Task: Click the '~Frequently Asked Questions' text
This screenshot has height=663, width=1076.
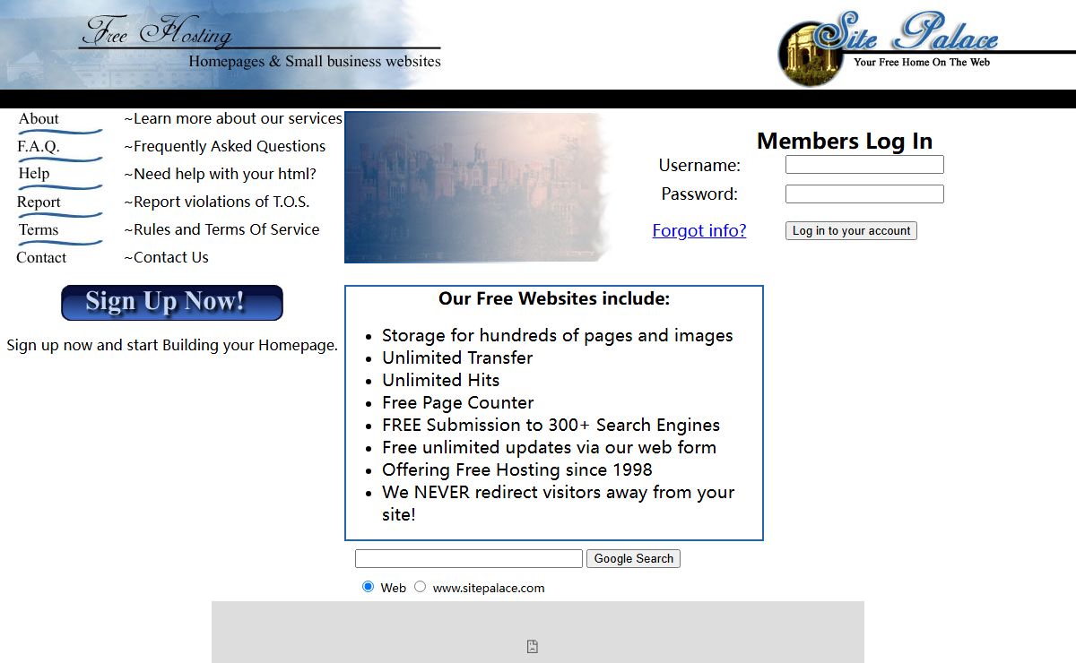Action: pyautogui.click(x=225, y=146)
